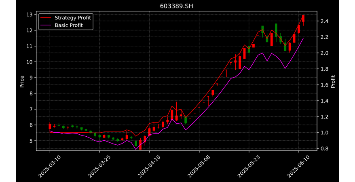Click the first red candlestick at 2025-03-10
Image resolution: width=355 pixels, height=182 pixels.
click(50, 126)
